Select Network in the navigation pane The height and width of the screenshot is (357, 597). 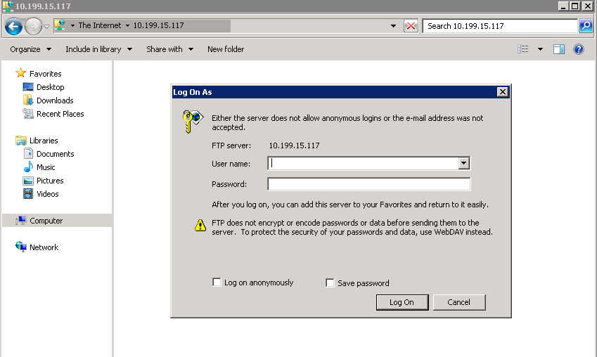(x=44, y=247)
